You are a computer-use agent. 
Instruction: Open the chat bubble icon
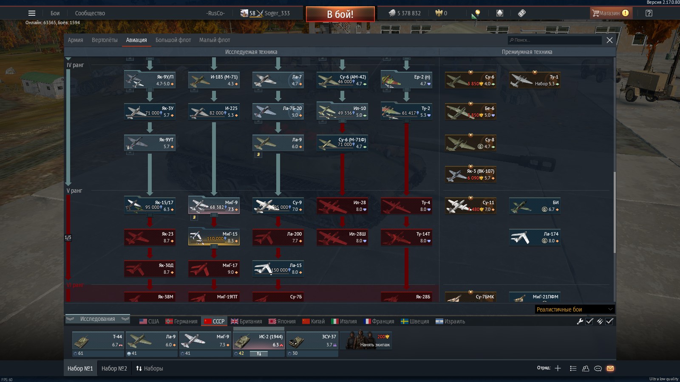[x=598, y=368]
